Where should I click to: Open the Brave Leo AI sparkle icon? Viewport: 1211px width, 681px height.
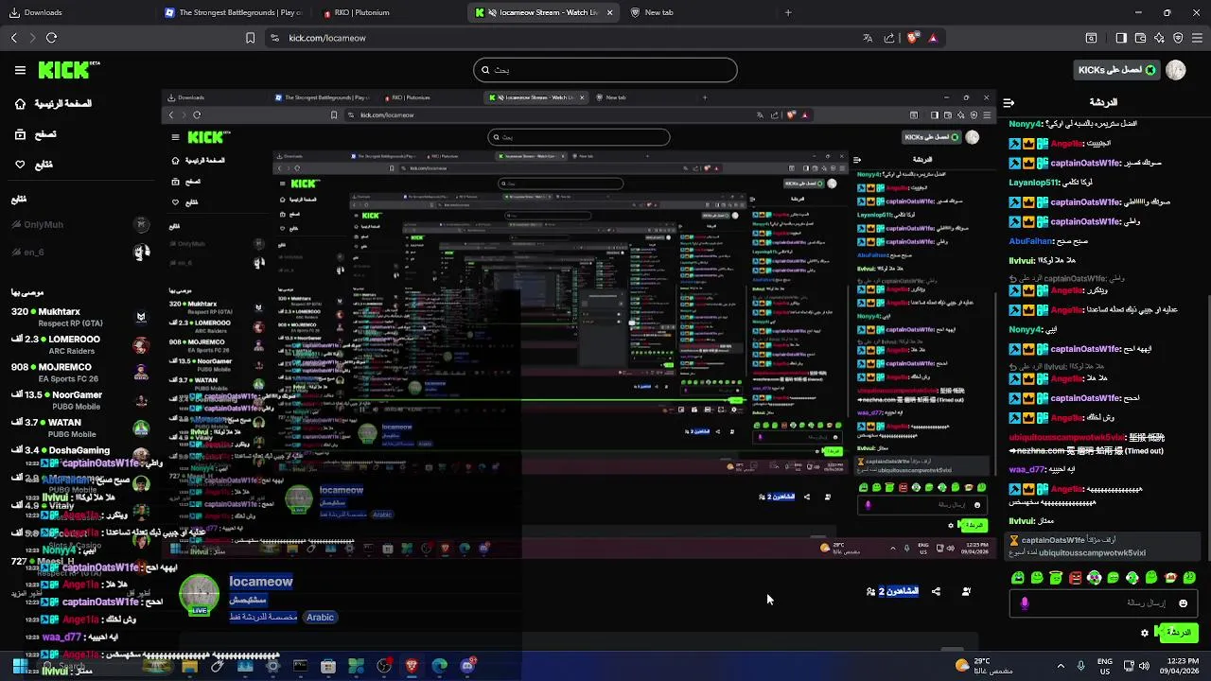[x=1159, y=38]
